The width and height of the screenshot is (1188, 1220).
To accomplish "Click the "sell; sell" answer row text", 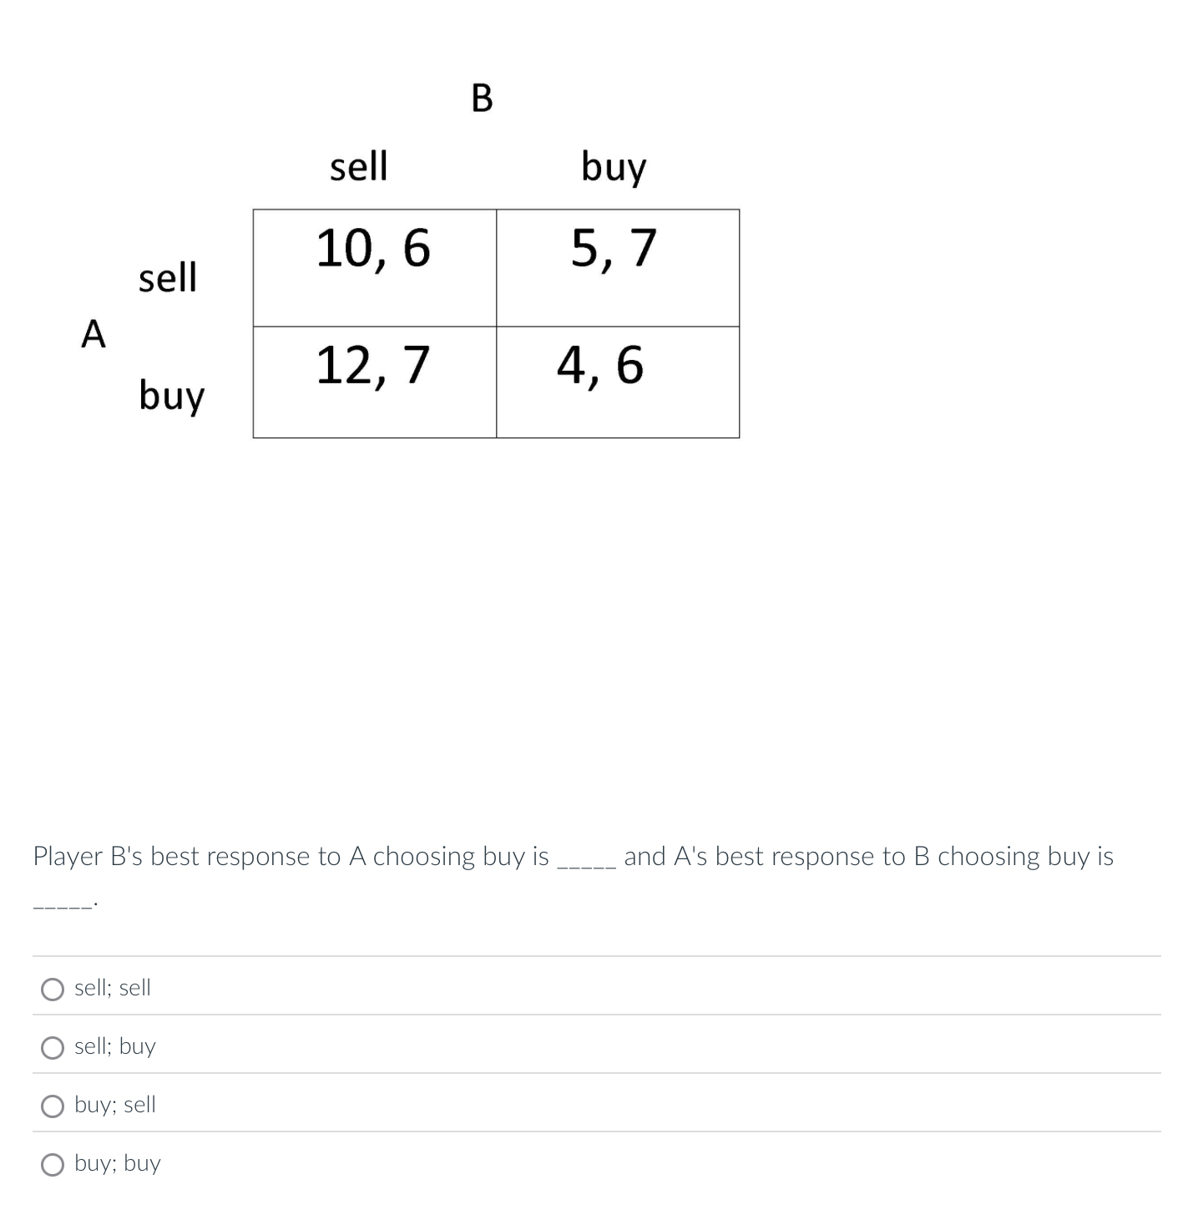I will pos(113,987).
